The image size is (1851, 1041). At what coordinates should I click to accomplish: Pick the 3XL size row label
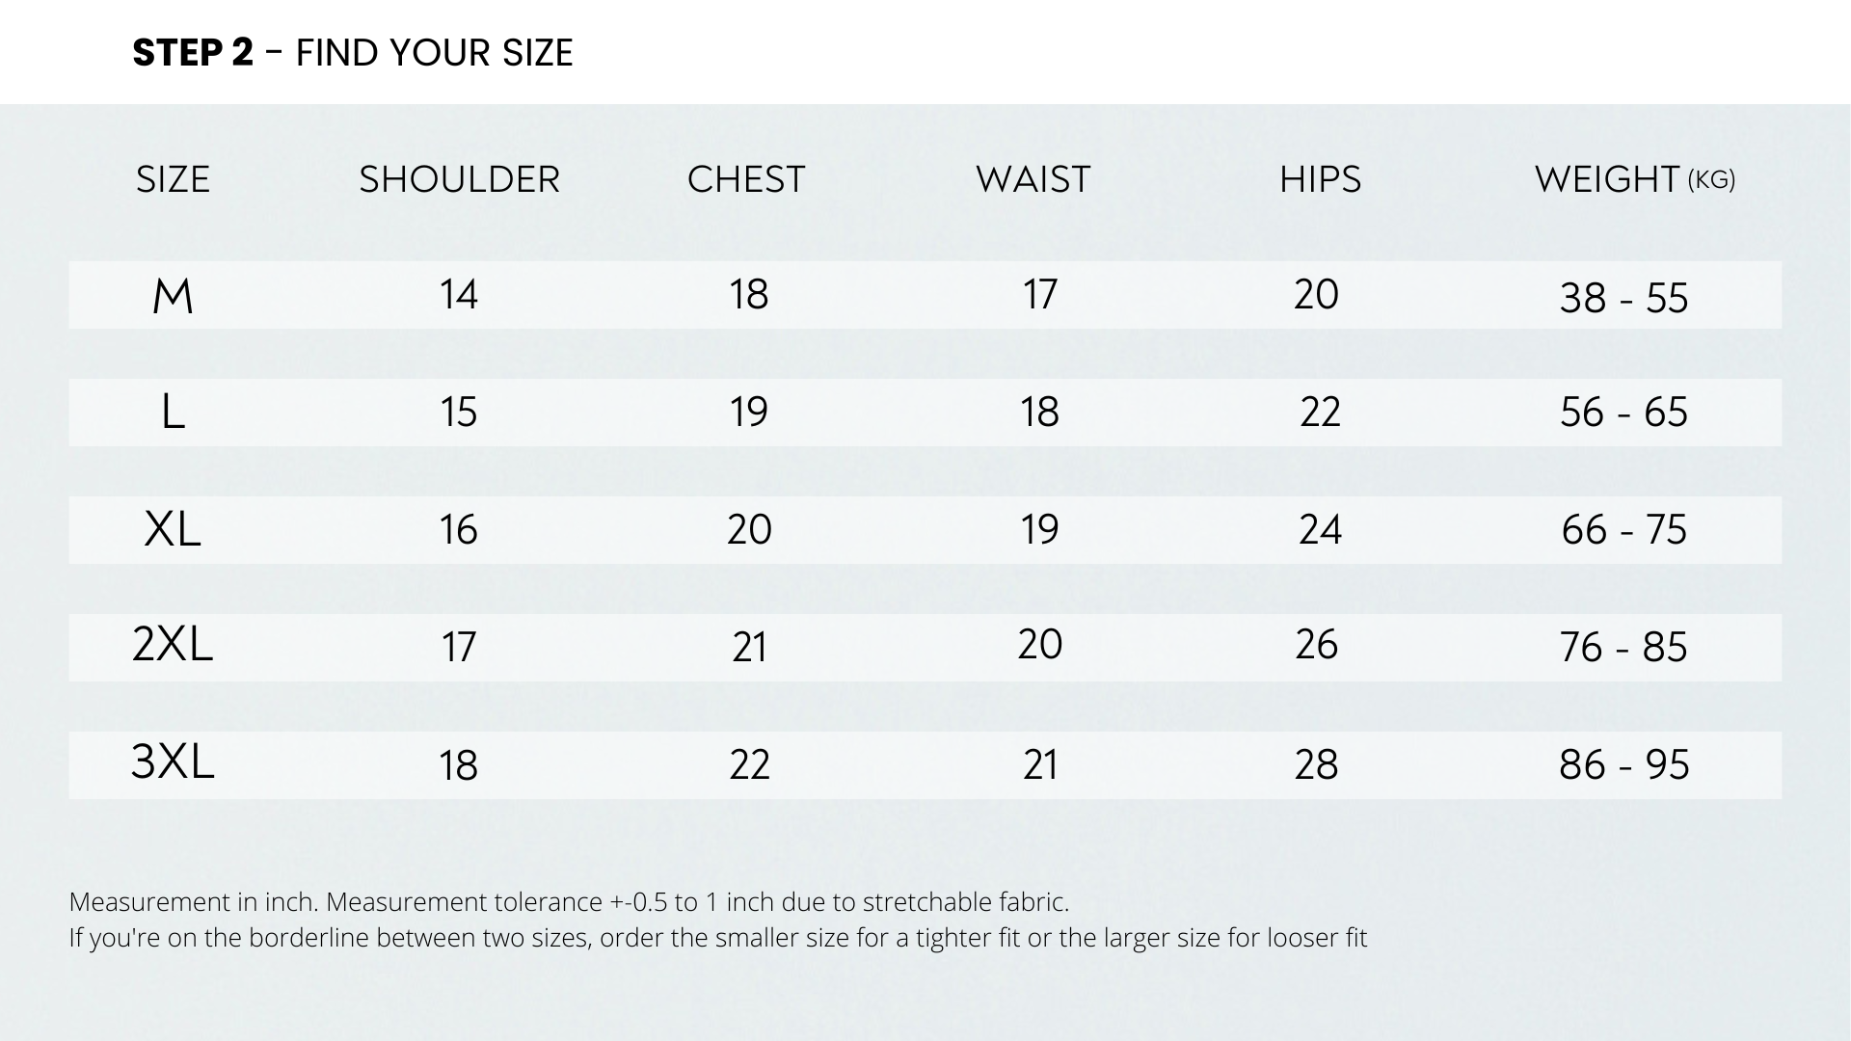pos(173,762)
